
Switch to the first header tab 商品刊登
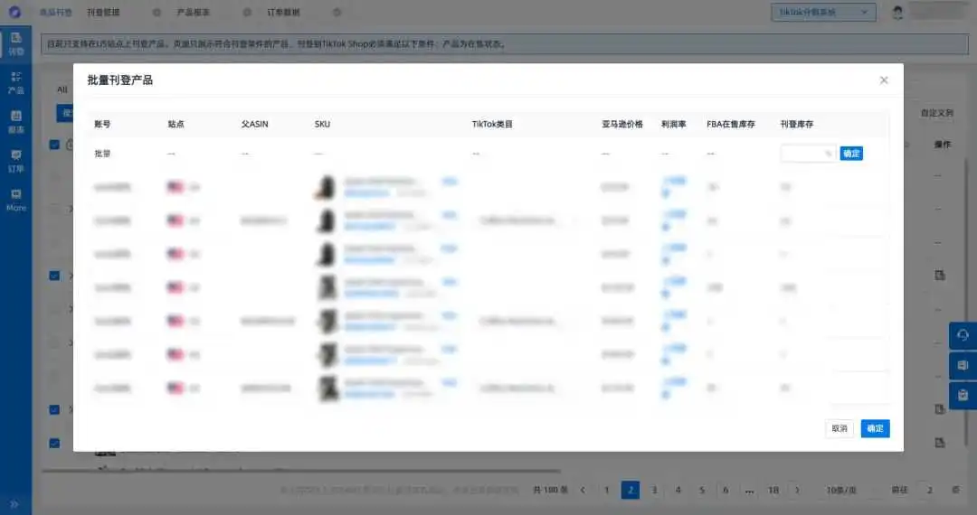coord(55,13)
